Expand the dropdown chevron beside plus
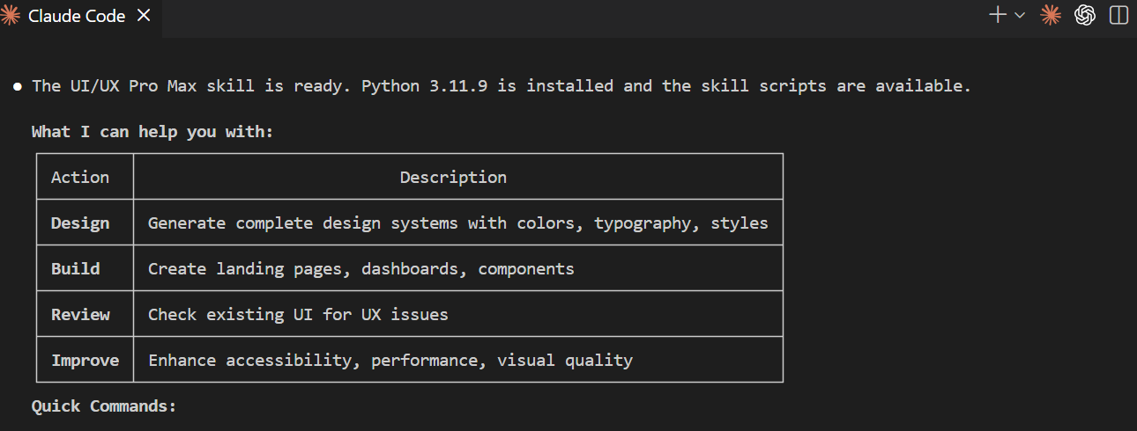The width and height of the screenshot is (1137, 431). [1020, 15]
